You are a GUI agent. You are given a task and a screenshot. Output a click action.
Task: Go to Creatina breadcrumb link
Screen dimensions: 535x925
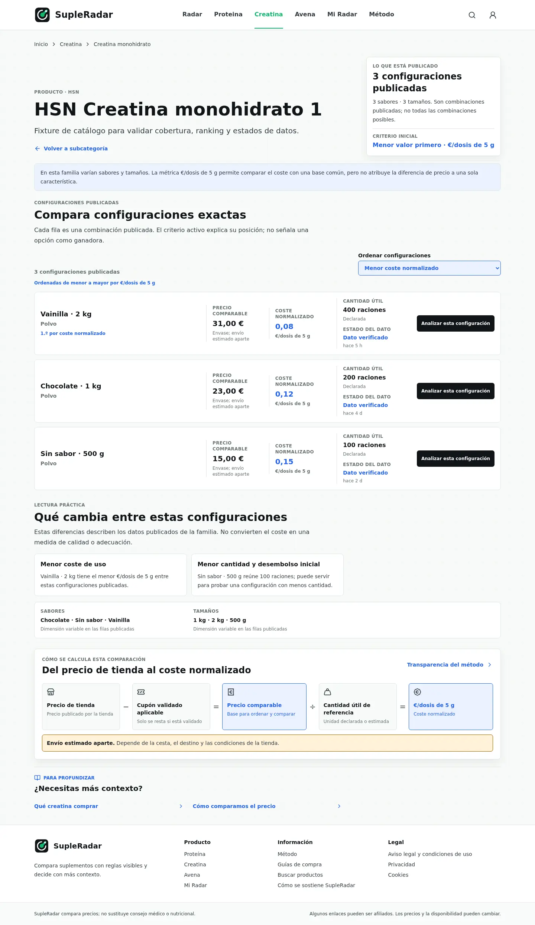tap(71, 44)
